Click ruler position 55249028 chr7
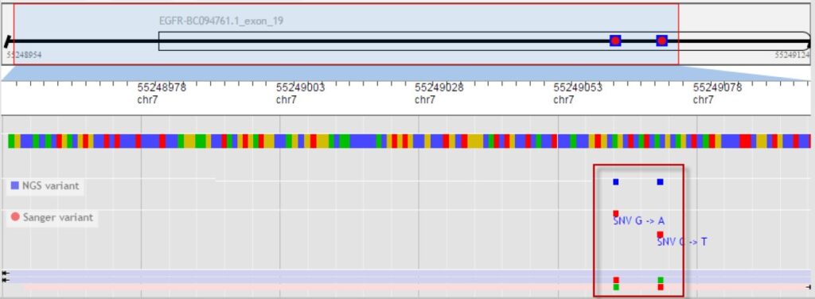Viewport: 815px width, 299px height. pos(439,94)
